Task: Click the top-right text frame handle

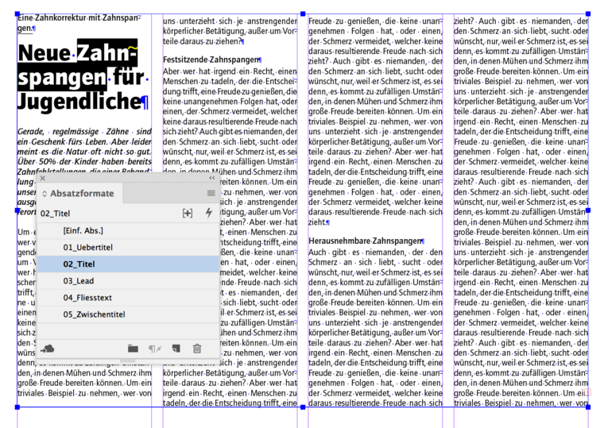Action: (x=588, y=13)
